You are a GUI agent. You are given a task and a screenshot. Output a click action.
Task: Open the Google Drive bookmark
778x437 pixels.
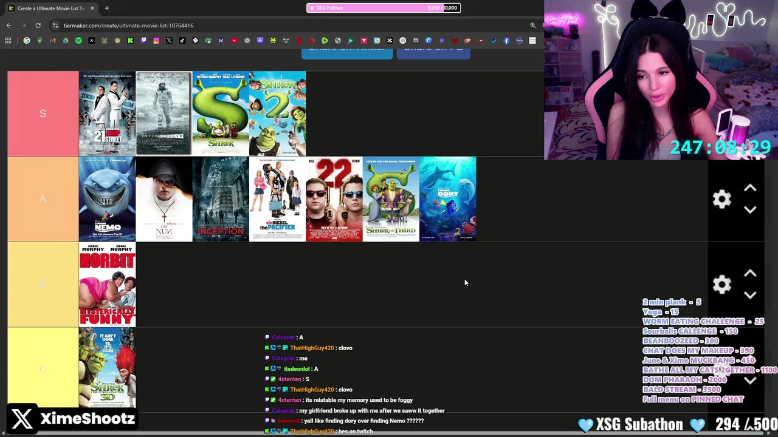66,41
